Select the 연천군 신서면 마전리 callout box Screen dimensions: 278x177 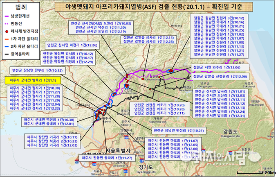pyautogui.click(x=72, y=45)
